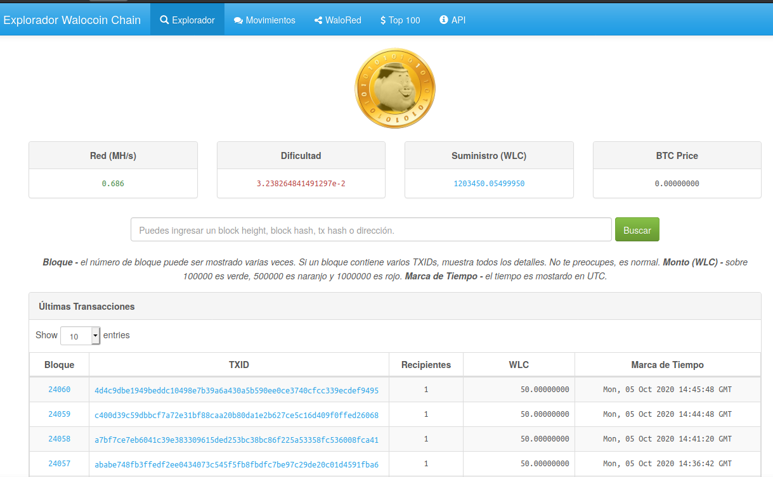Click the Walocoin gold coin logo
Screen dimensions: 773x477
(x=394, y=88)
